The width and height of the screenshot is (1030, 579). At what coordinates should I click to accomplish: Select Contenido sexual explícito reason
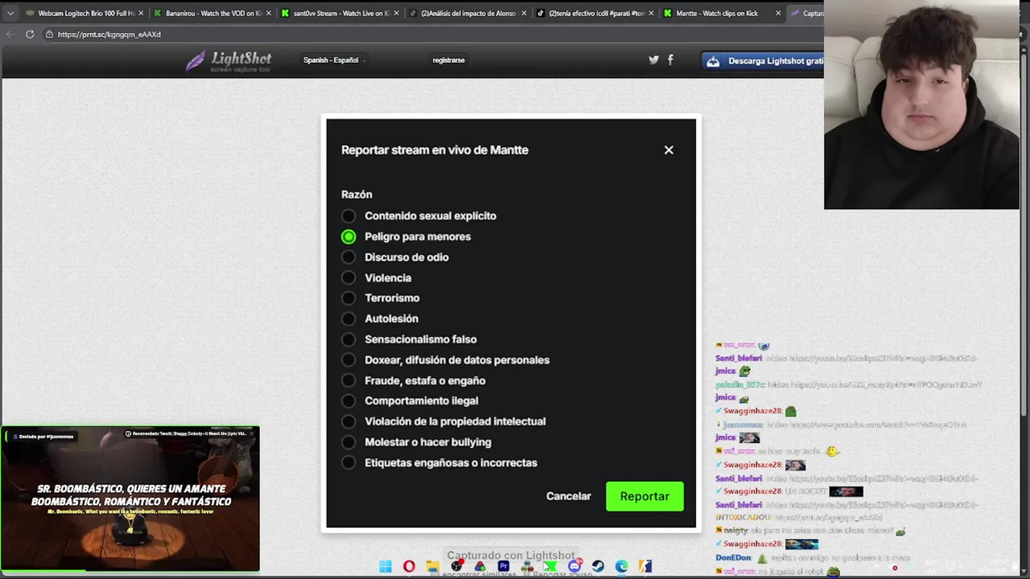click(x=348, y=216)
